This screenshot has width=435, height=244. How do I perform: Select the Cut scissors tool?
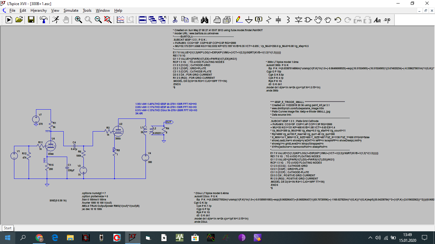[x=175, y=20]
